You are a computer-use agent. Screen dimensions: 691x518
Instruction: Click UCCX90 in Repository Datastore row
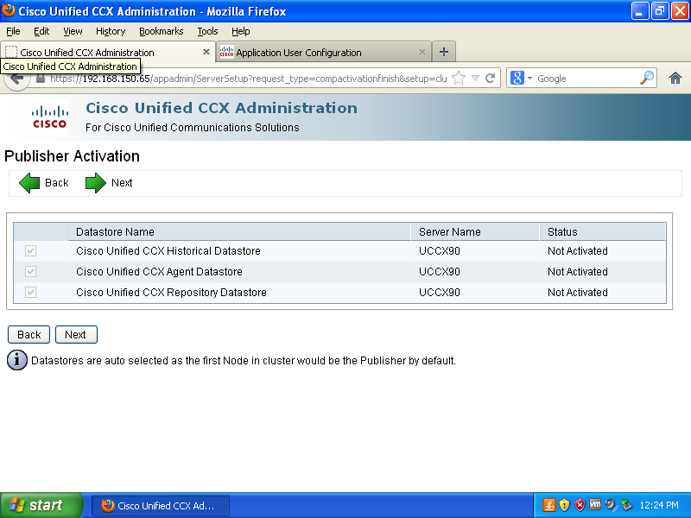point(440,293)
